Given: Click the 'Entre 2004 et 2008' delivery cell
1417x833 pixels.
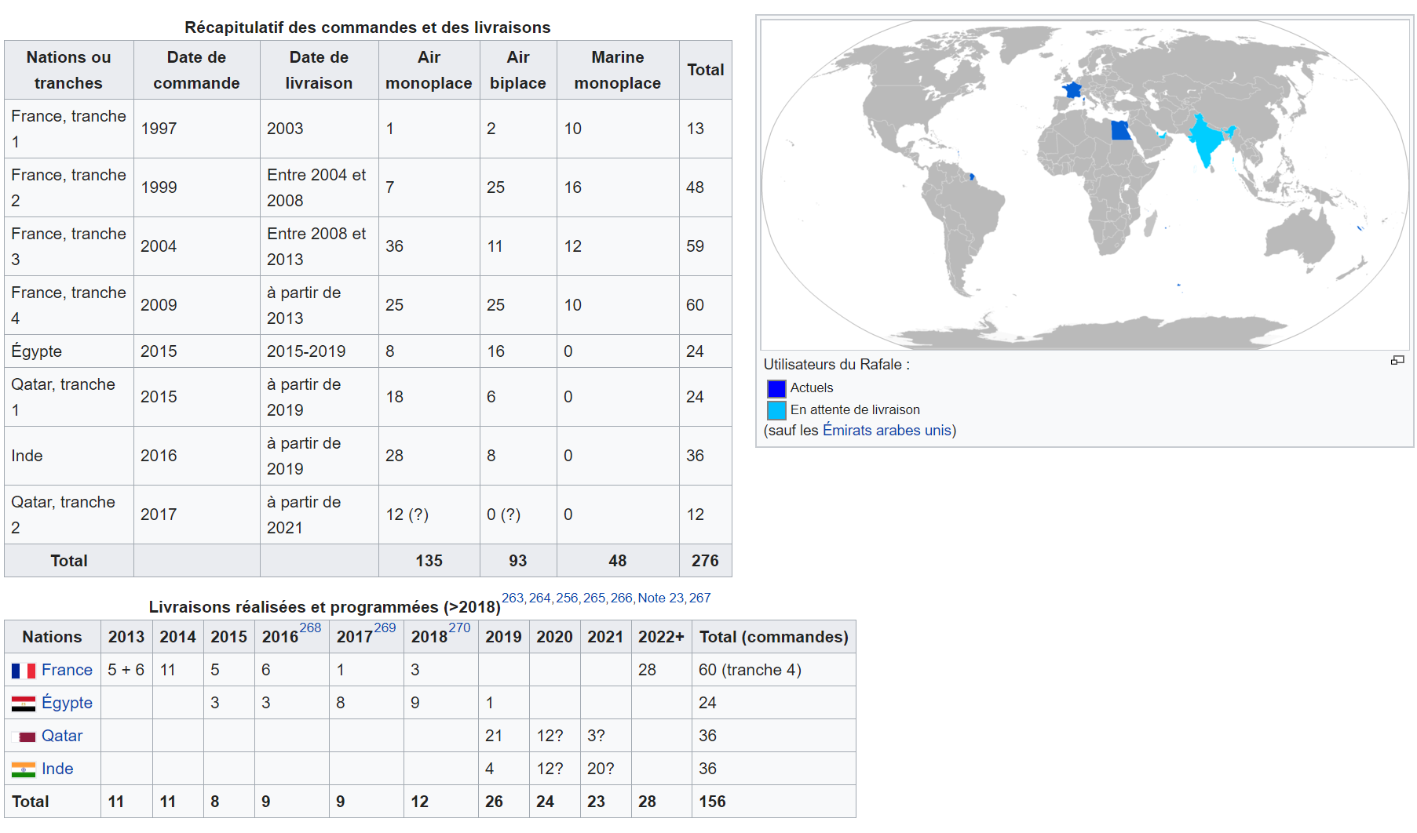Looking at the screenshot, I should [x=319, y=187].
